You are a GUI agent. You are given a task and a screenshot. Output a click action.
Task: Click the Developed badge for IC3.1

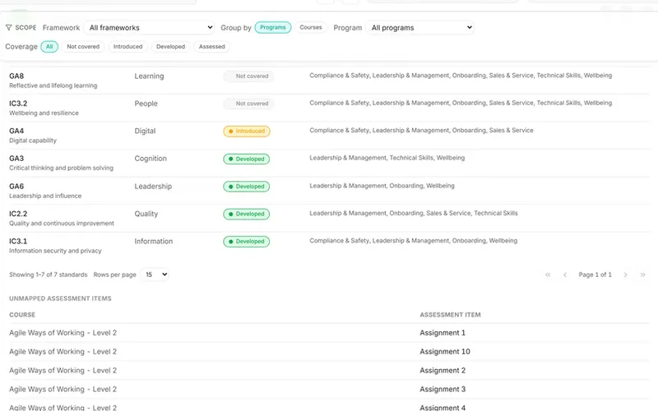click(246, 242)
